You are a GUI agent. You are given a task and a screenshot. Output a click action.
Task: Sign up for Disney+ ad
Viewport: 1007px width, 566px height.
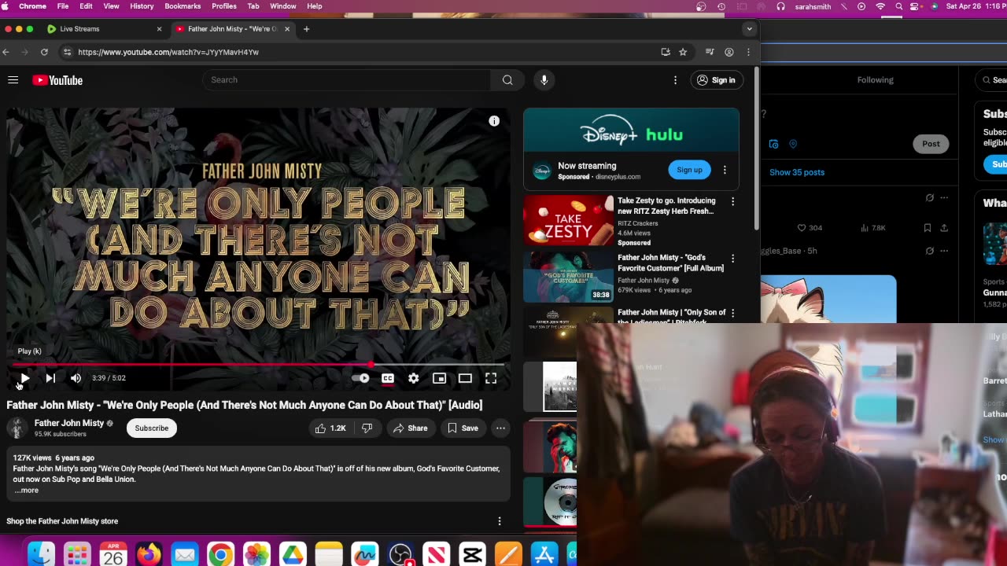(689, 170)
